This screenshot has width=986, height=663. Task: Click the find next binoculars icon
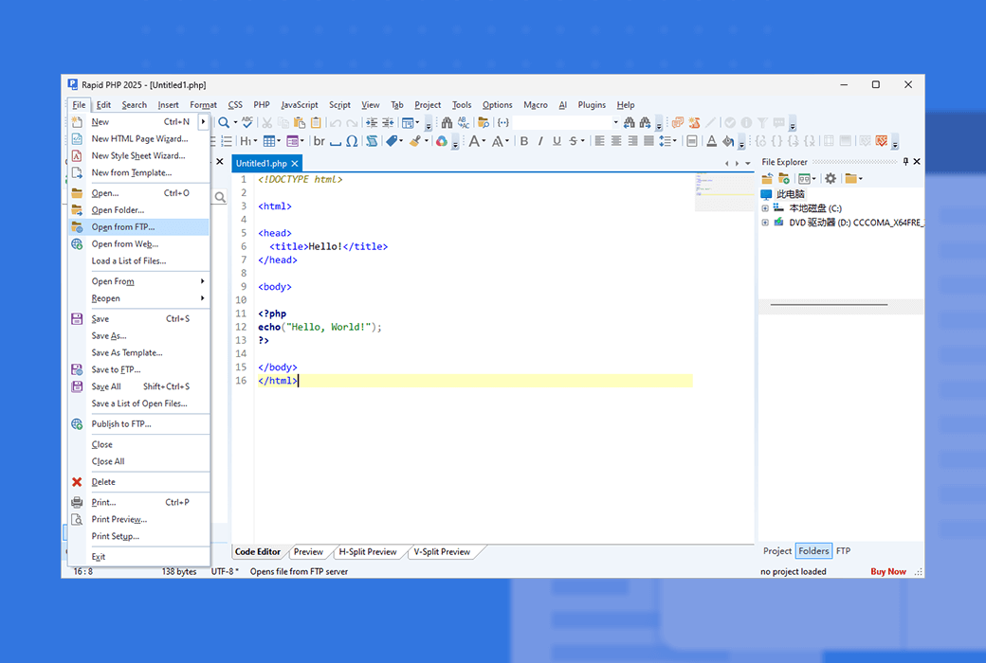tap(646, 122)
